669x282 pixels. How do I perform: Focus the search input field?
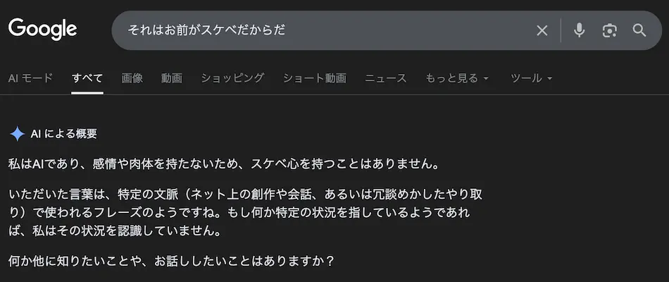point(324,30)
